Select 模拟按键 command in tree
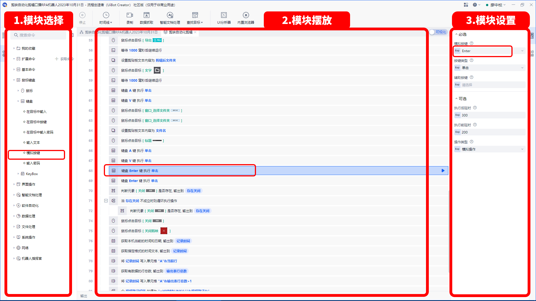This screenshot has height=301, width=536. [x=33, y=153]
